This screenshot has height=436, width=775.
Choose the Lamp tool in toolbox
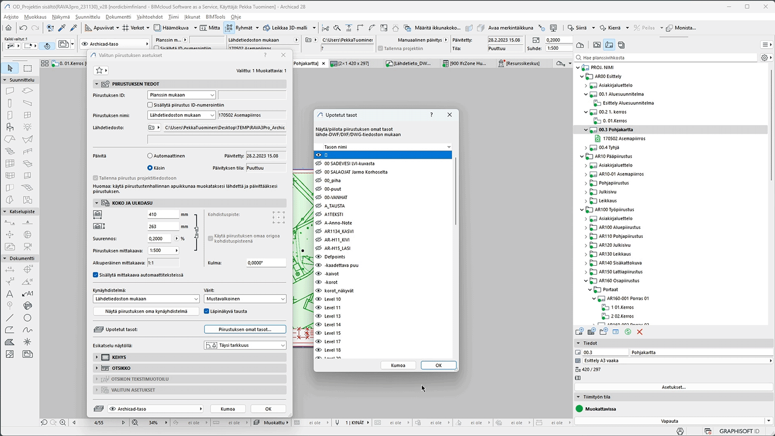pos(28,127)
